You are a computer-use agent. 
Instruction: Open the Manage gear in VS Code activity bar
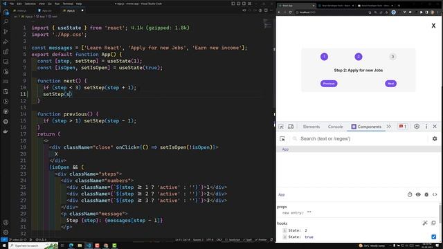pos(6,232)
